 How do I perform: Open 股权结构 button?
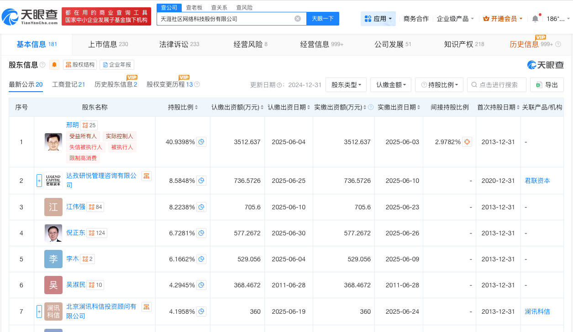pos(80,65)
